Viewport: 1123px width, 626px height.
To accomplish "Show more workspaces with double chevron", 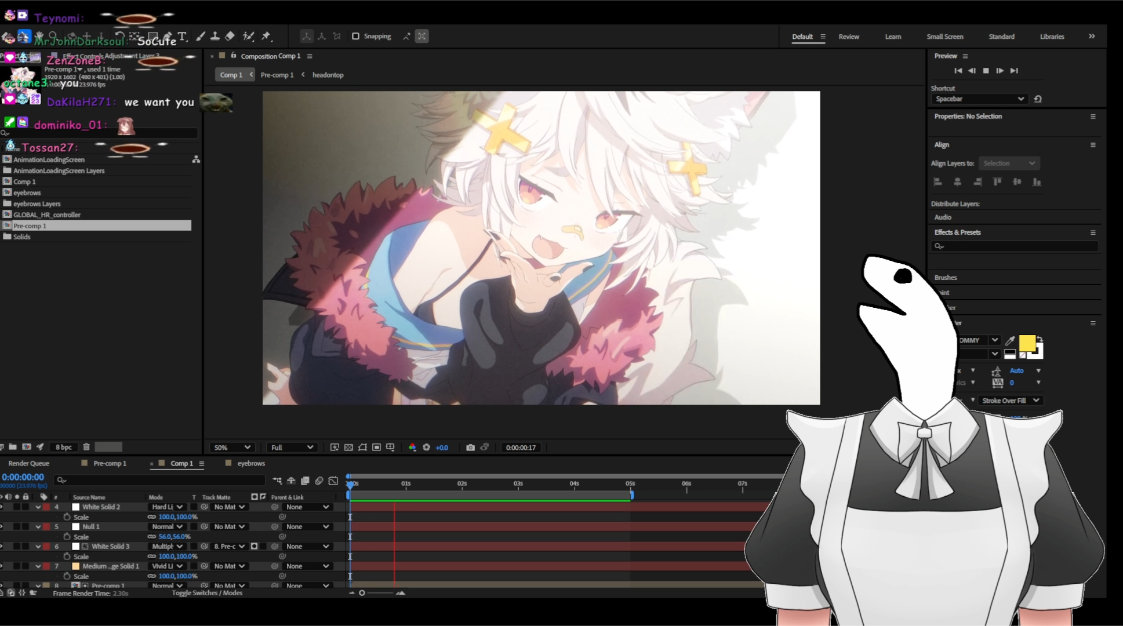I will pyautogui.click(x=1092, y=37).
